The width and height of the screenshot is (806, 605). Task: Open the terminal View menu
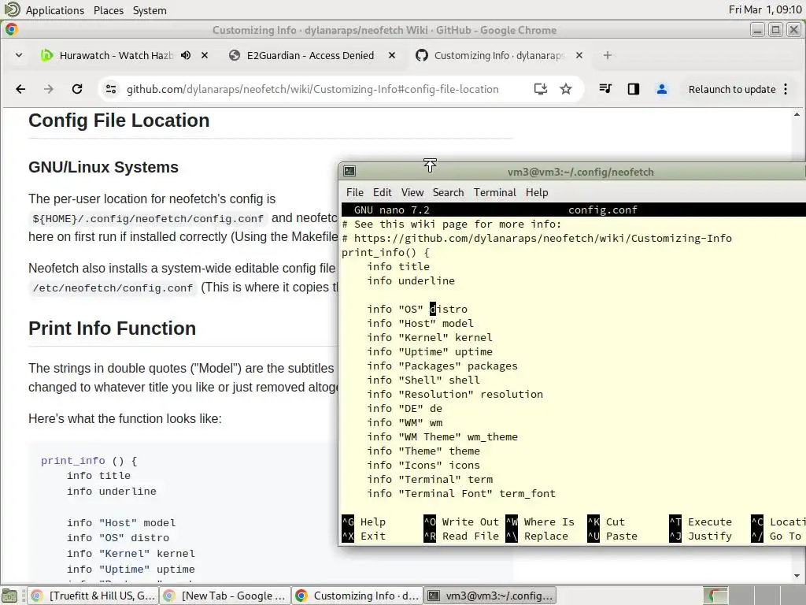[x=412, y=192]
